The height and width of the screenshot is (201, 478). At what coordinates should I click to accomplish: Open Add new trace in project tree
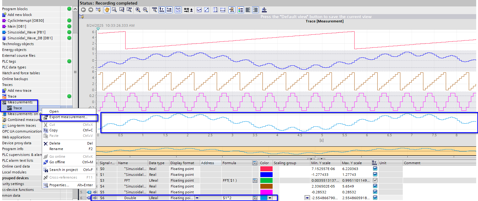(x=19, y=91)
